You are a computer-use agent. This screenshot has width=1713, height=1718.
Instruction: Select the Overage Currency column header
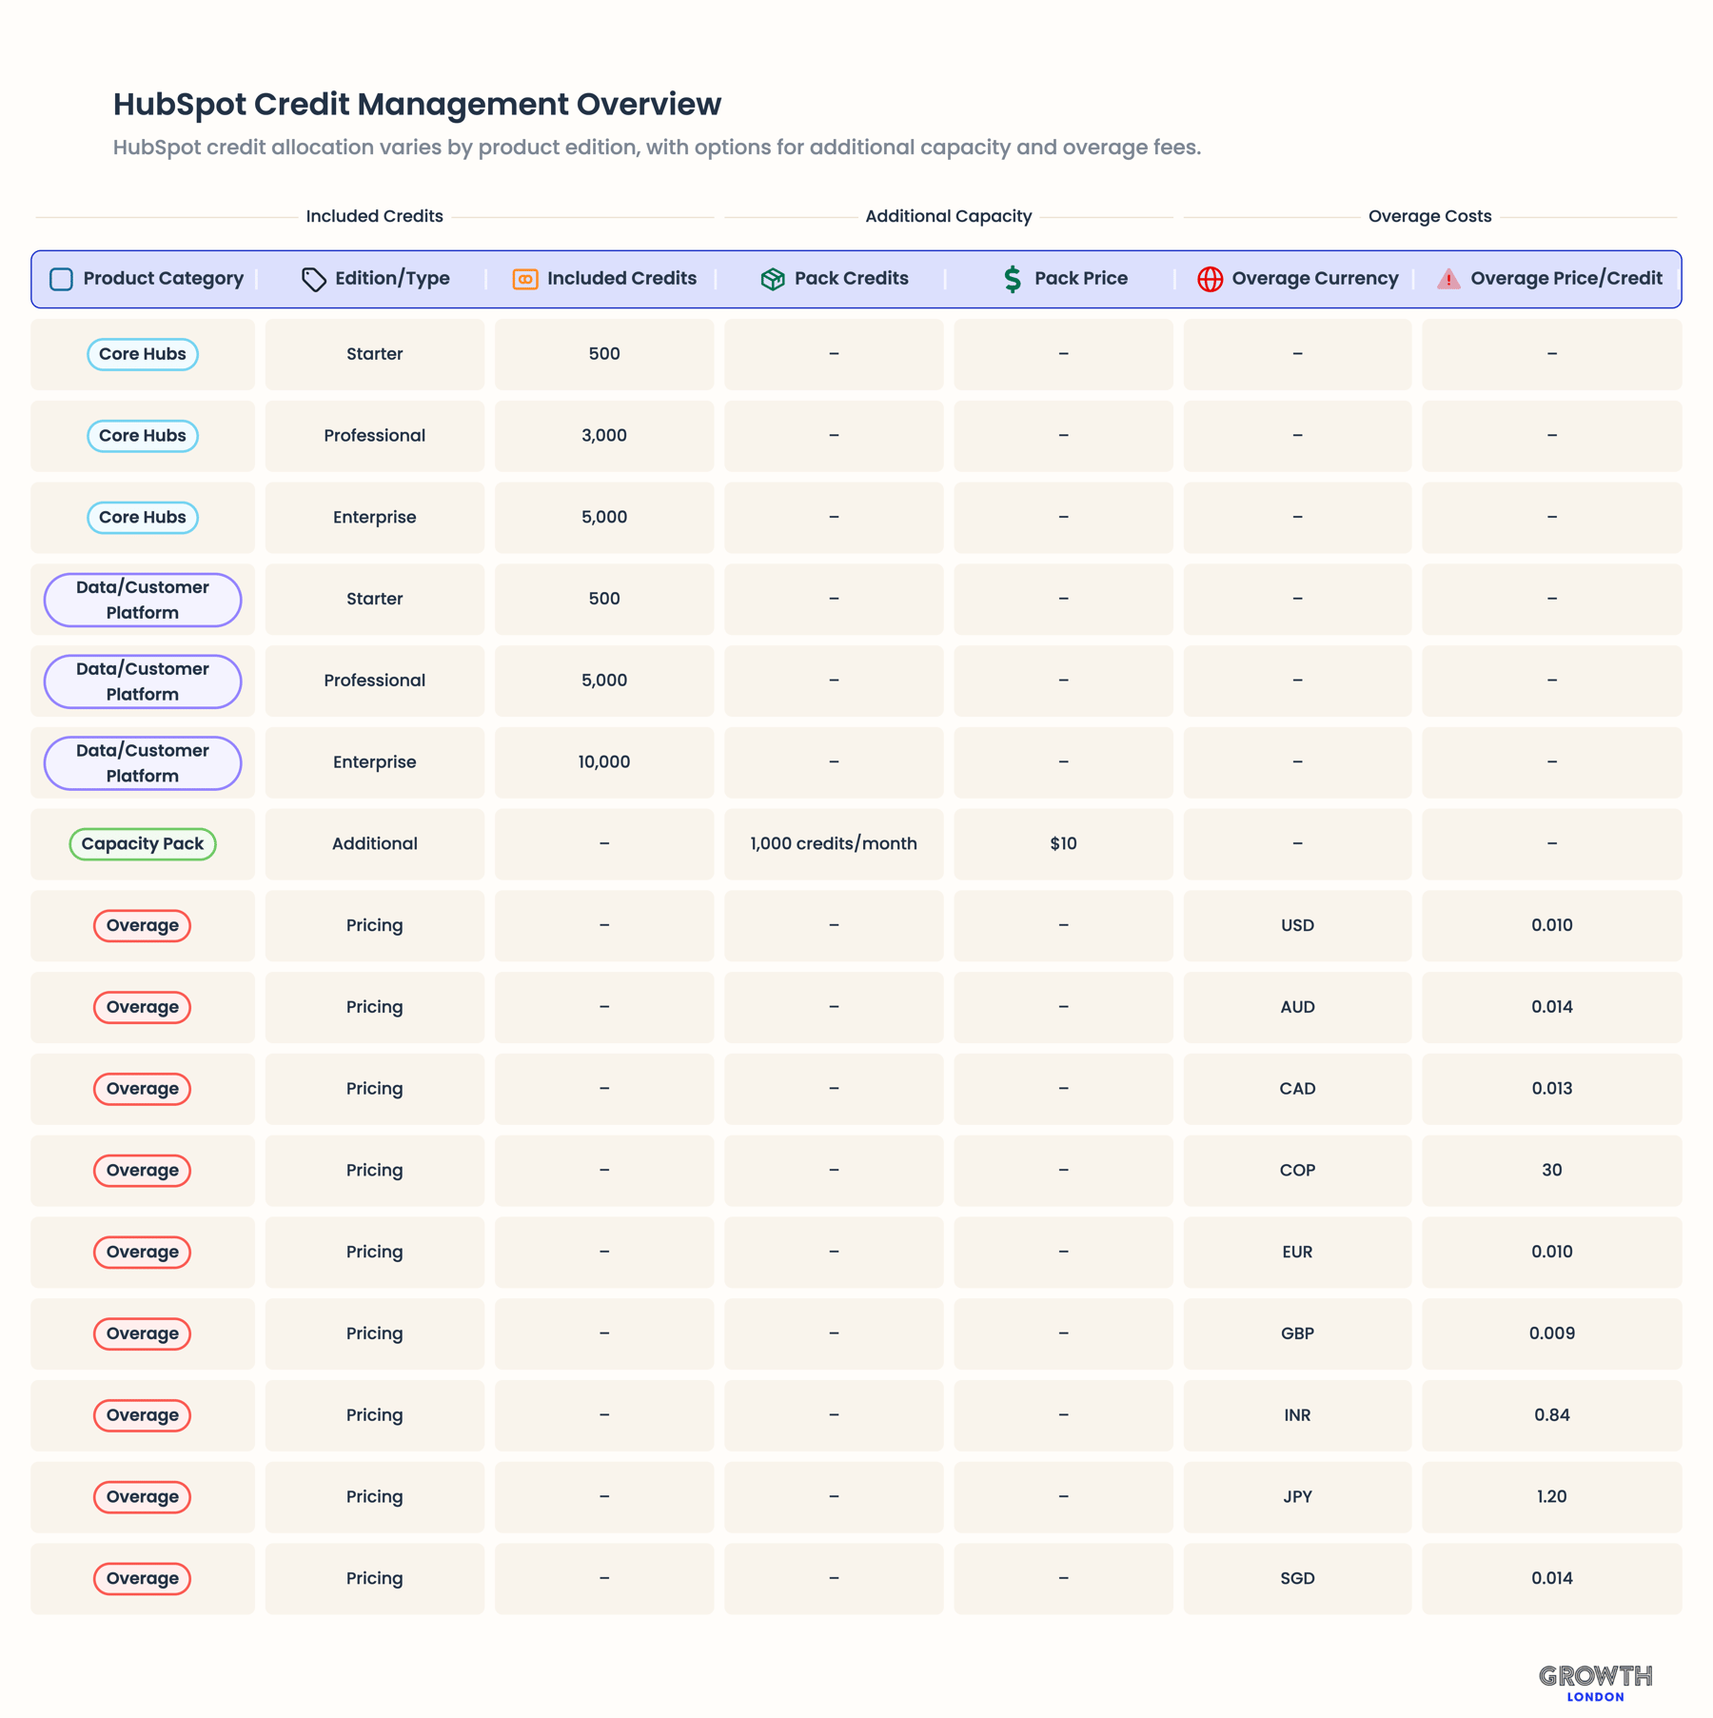point(1315,279)
